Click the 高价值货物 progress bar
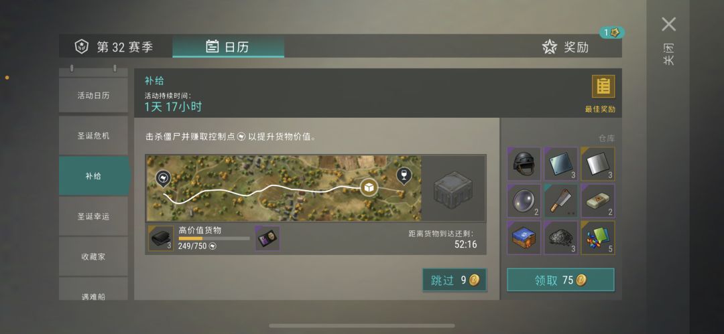The height and width of the screenshot is (334, 724). pyautogui.click(x=214, y=238)
